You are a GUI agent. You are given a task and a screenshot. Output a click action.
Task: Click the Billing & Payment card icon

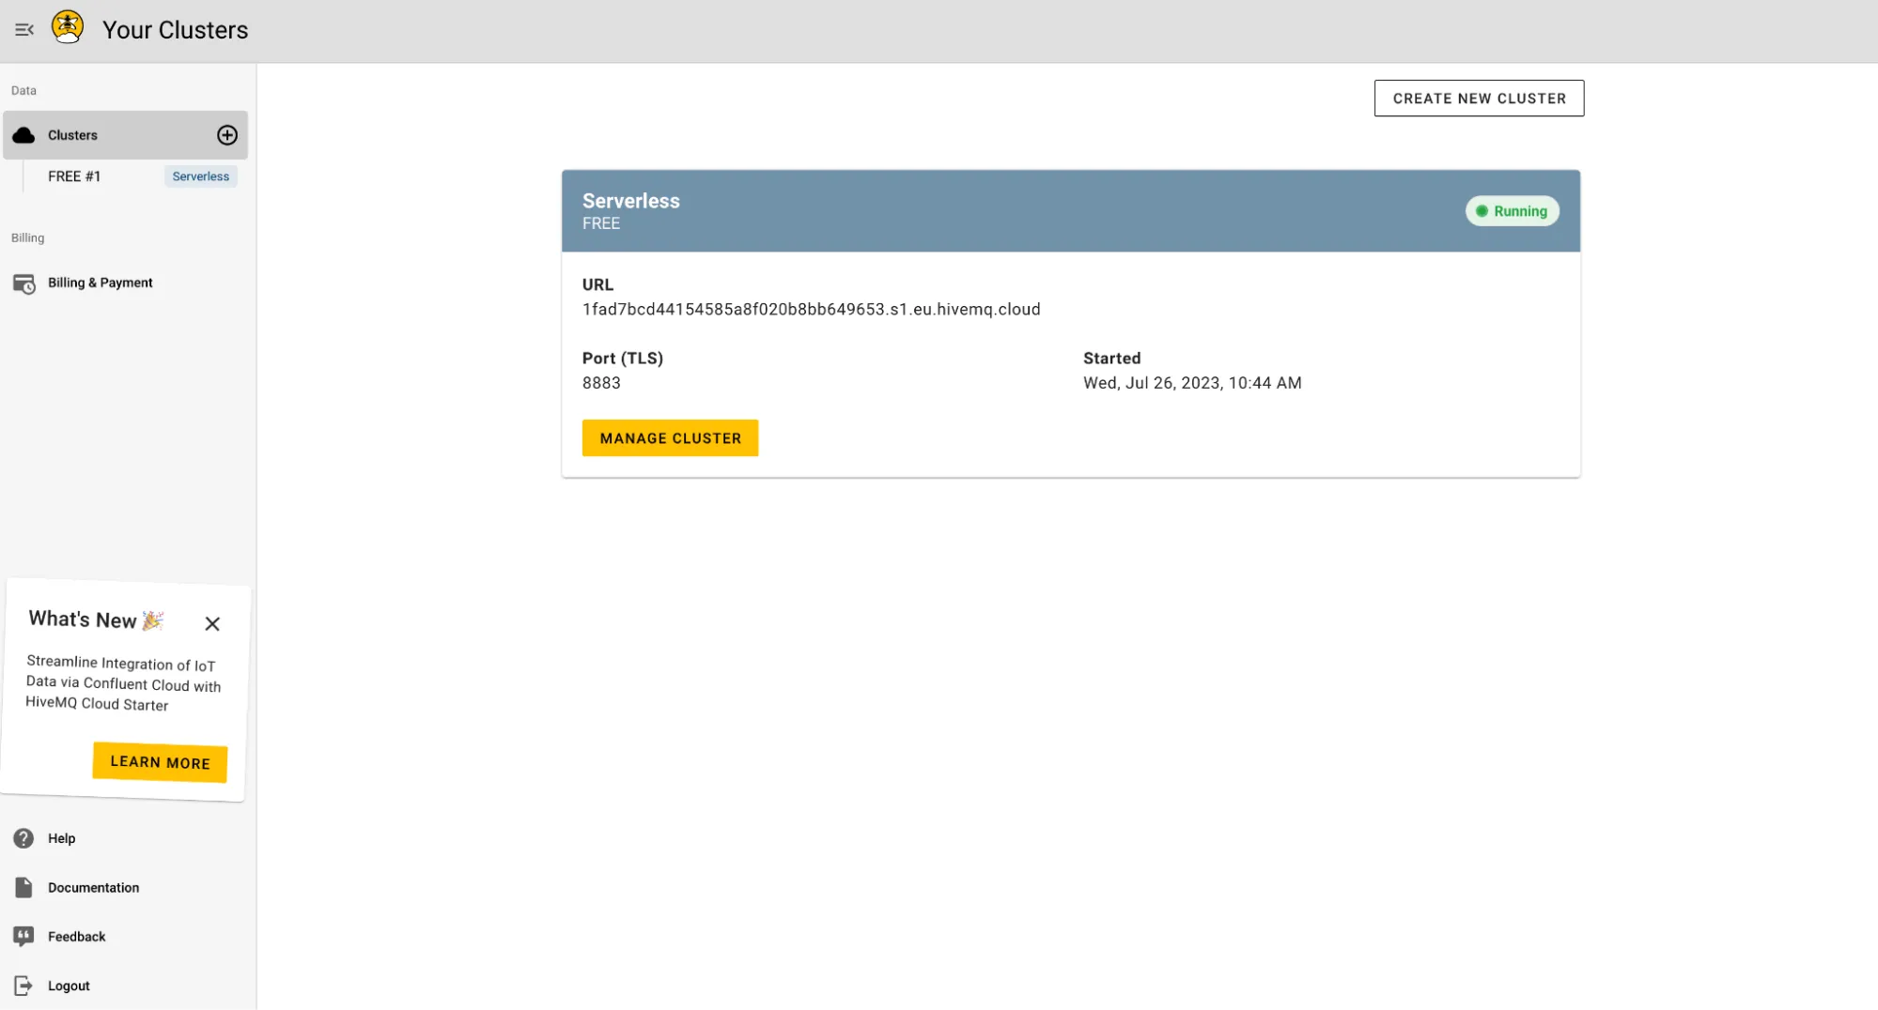click(x=23, y=283)
